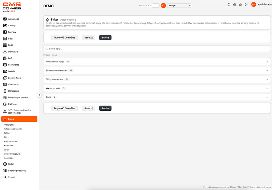
Task: Expand the Podstawowe opcje group
Action: coord(157,62)
